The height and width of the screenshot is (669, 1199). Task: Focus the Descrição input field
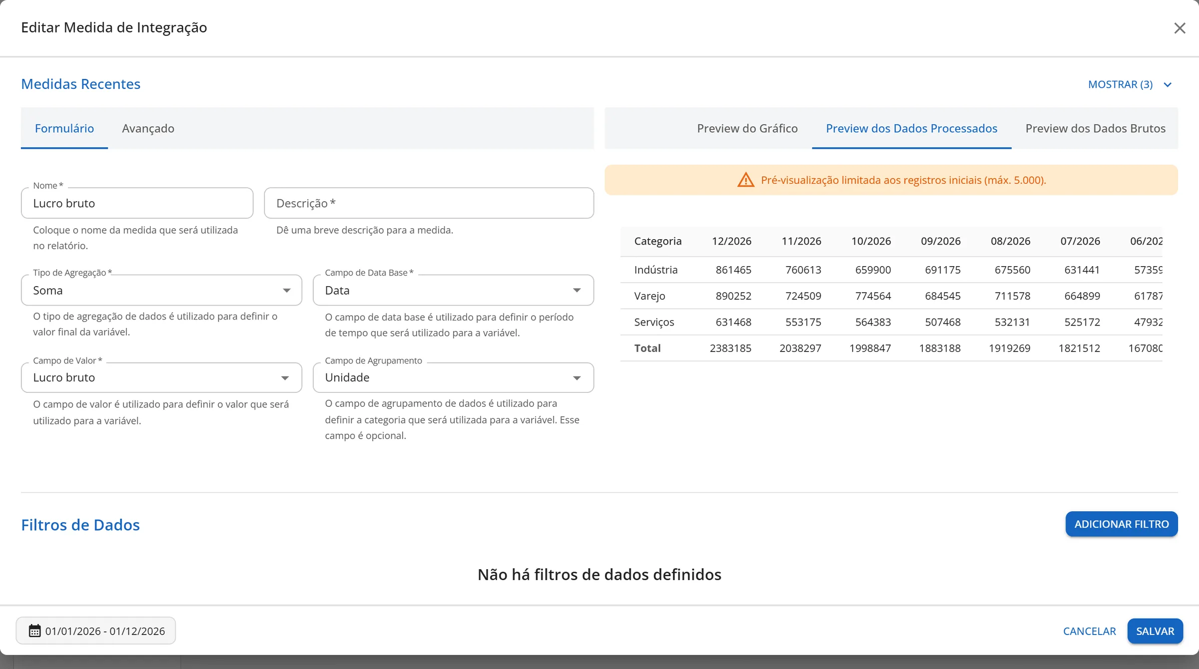click(429, 203)
